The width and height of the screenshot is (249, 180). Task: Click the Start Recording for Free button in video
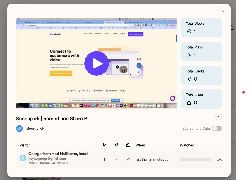click(x=61, y=73)
